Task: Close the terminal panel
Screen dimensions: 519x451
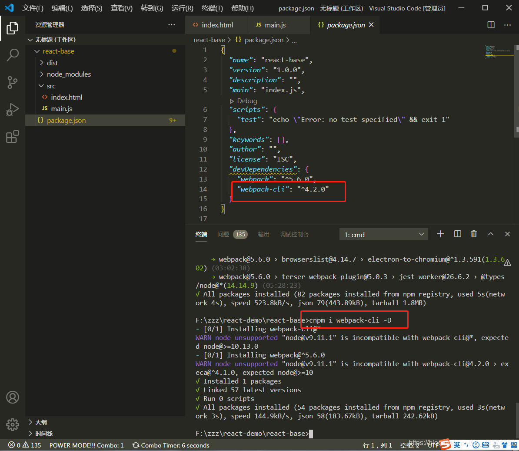Action: click(507, 234)
